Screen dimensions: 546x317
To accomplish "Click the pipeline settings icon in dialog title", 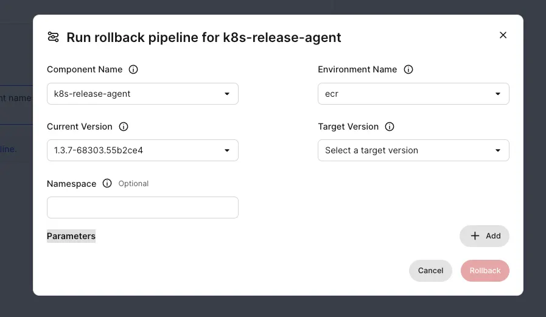I will [53, 37].
